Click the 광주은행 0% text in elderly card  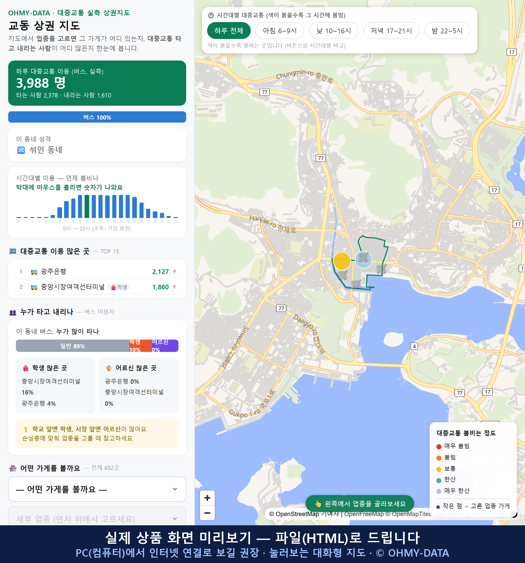122,381
